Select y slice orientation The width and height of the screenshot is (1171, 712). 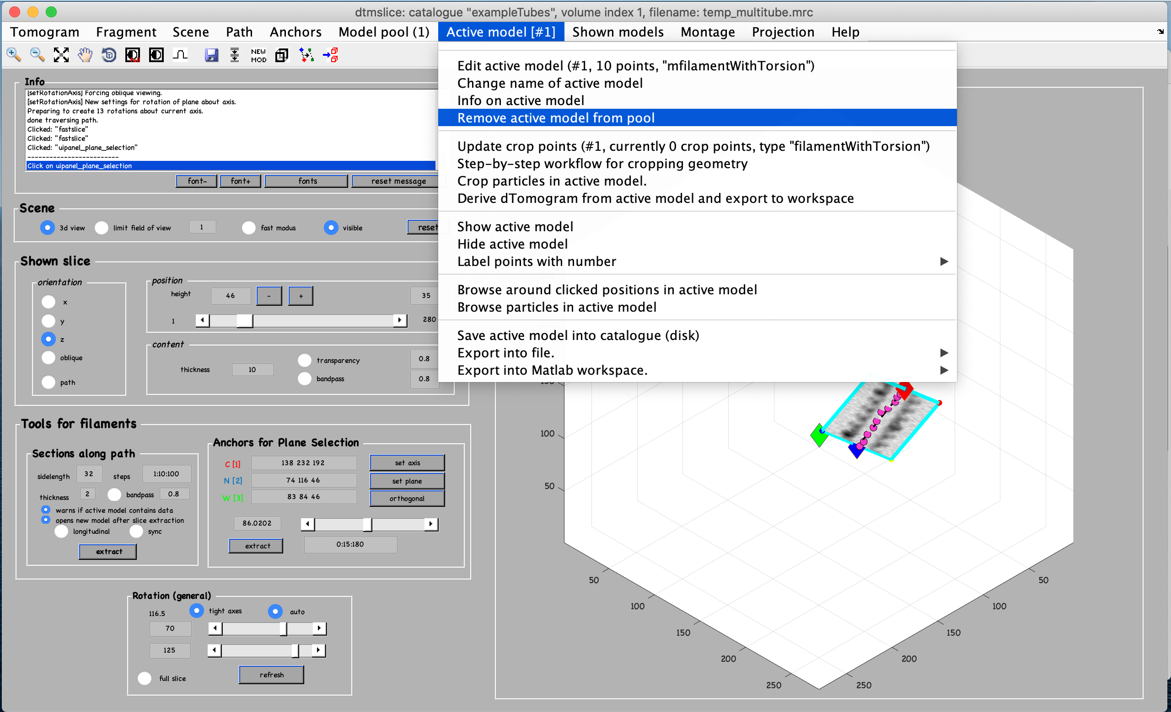48,321
